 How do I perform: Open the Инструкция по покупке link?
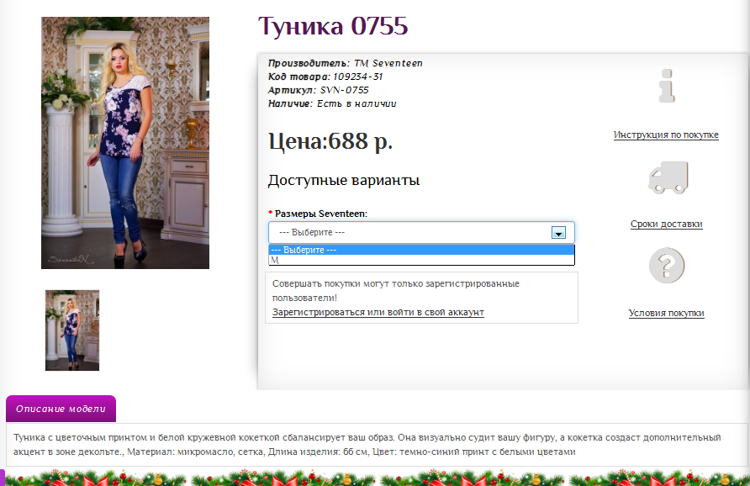tap(666, 135)
